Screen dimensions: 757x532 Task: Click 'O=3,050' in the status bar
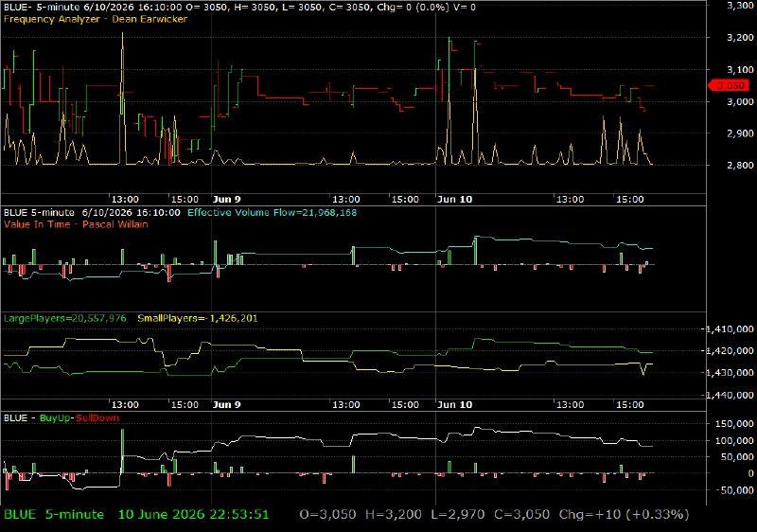click(x=327, y=515)
